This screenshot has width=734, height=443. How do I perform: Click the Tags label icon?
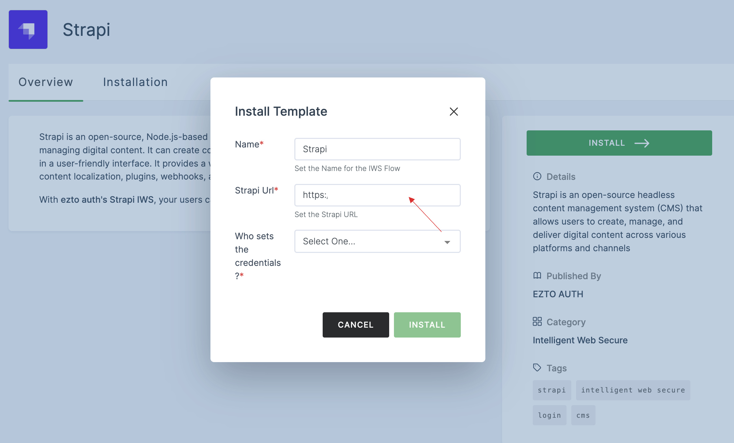[x=537, y=368]
